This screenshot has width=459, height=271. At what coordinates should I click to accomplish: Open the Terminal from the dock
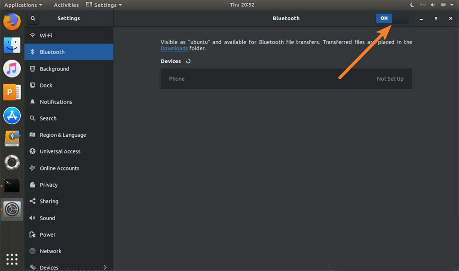(x=12, y=186)
